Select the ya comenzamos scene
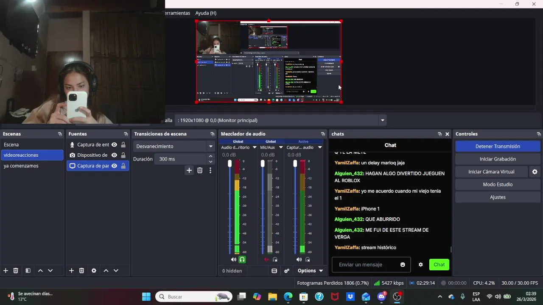 coord(32,166)
